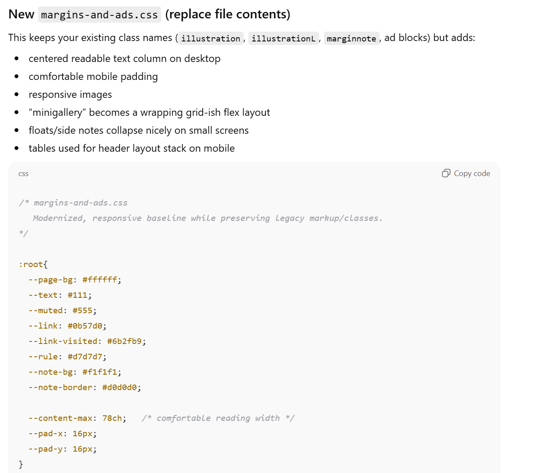This screenshot has width=542, height=473.
Task: Click the 'tables used for header layout' bullet
Action: click(132, 148)
